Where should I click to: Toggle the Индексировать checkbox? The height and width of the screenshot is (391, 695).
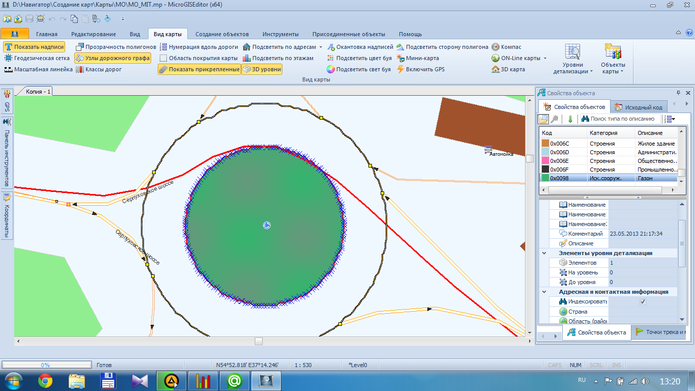(643, 302)
